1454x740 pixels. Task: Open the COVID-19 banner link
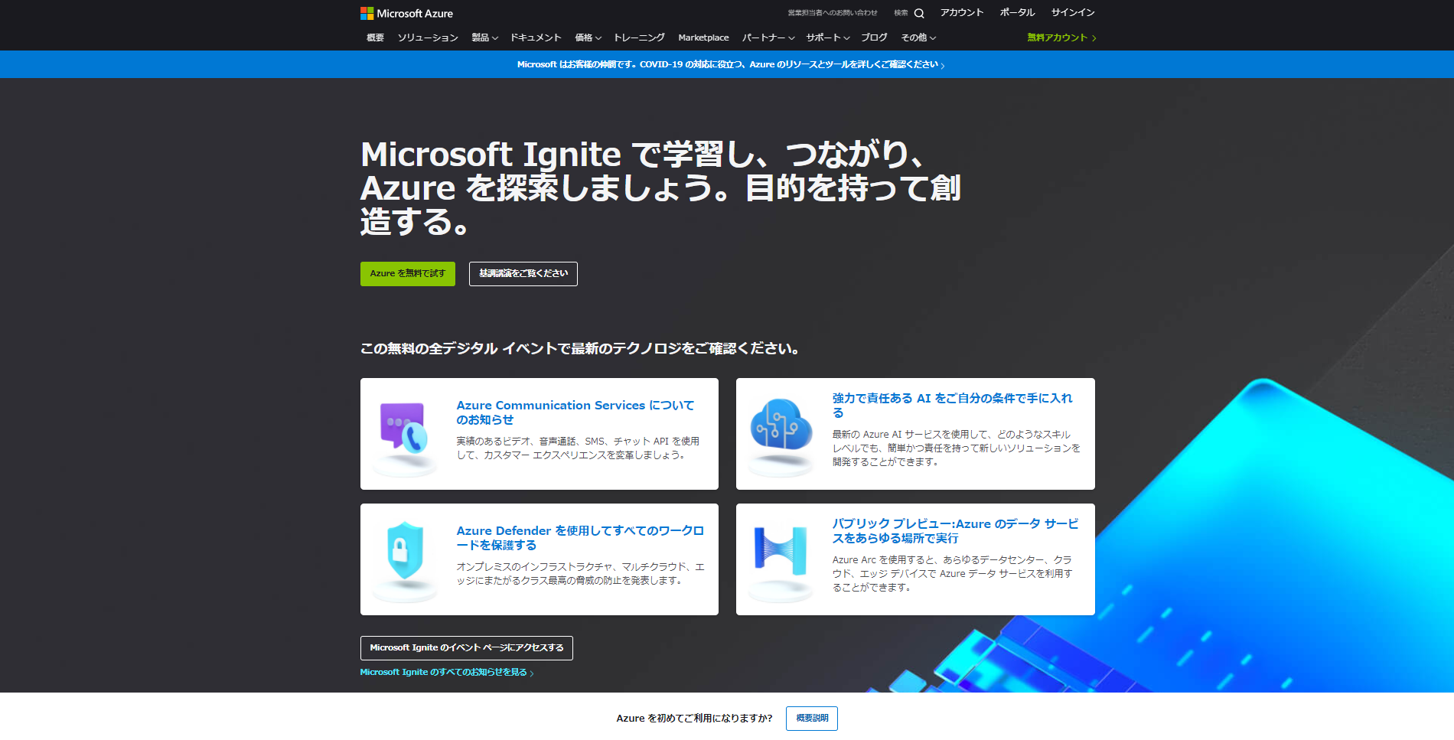coord(731,64)
